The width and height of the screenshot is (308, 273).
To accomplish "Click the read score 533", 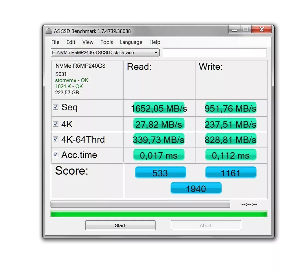I will pos(160,173).
